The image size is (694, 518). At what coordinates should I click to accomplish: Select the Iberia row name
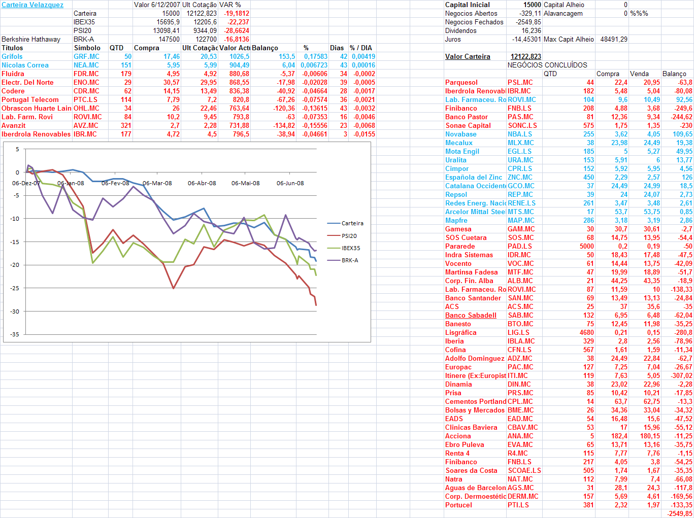point(454,341)
